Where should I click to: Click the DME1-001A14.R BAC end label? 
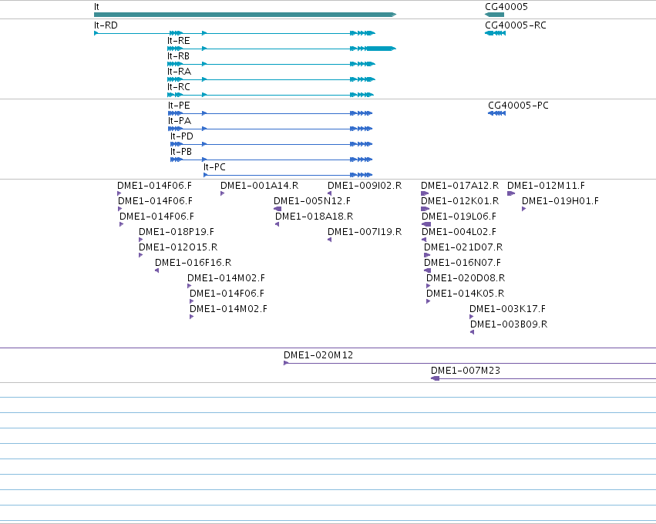tap(259, 186)
